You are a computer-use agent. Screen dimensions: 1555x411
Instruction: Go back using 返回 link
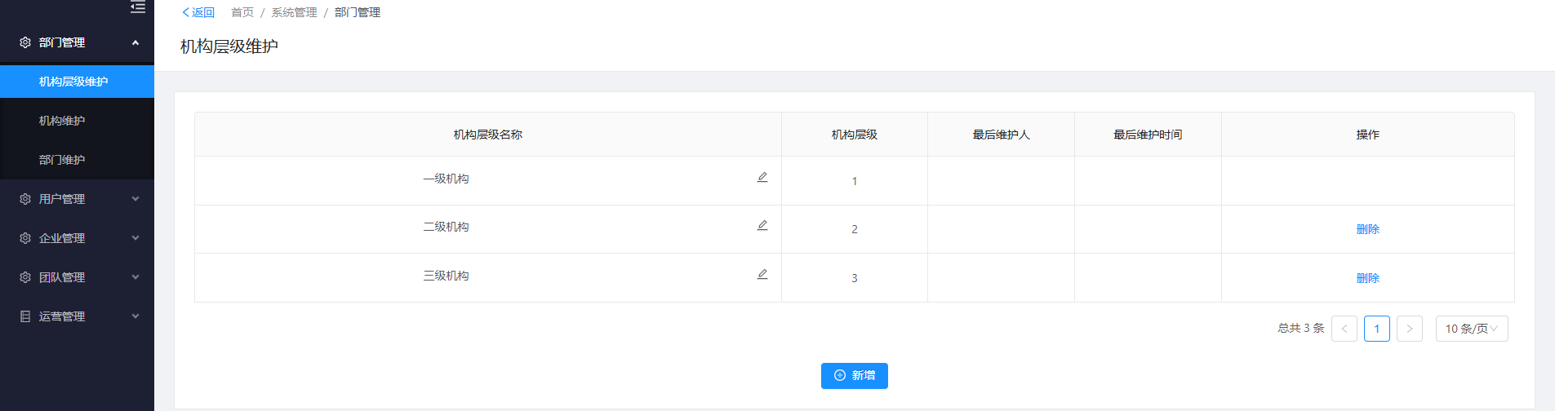click(198, 12)
